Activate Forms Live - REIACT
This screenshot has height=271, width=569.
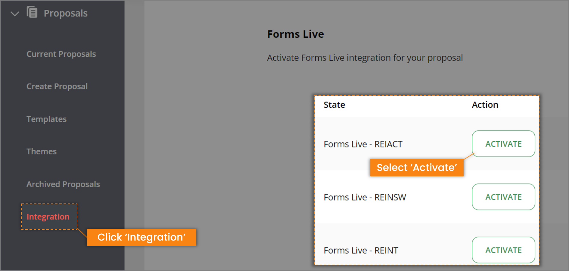click(x=503, y=144)
